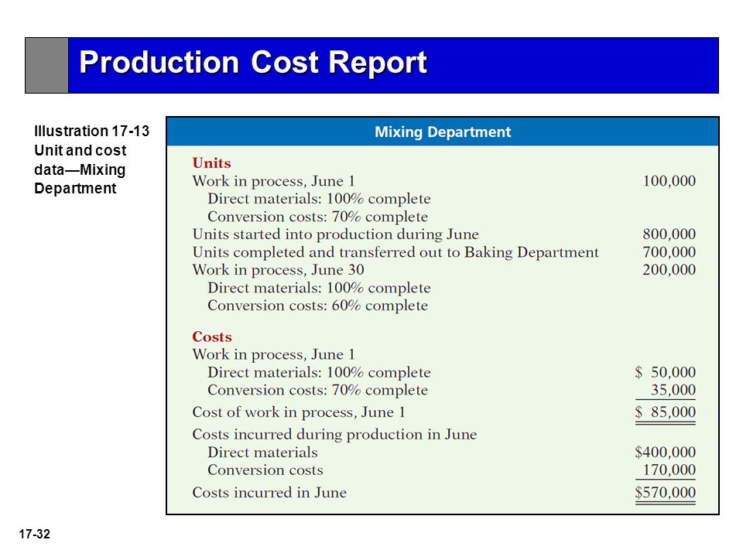Click the 'Costs incurred in June' label
743x557 pixels.
pyautogui.click(x=269, y=493)
